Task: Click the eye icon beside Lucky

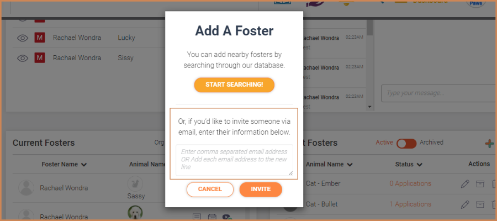Action: [23, 38]
